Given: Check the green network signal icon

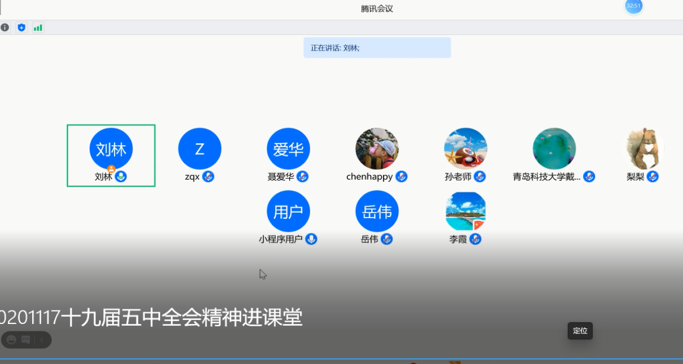Looking at the screenshot, I should coord(38,28).
